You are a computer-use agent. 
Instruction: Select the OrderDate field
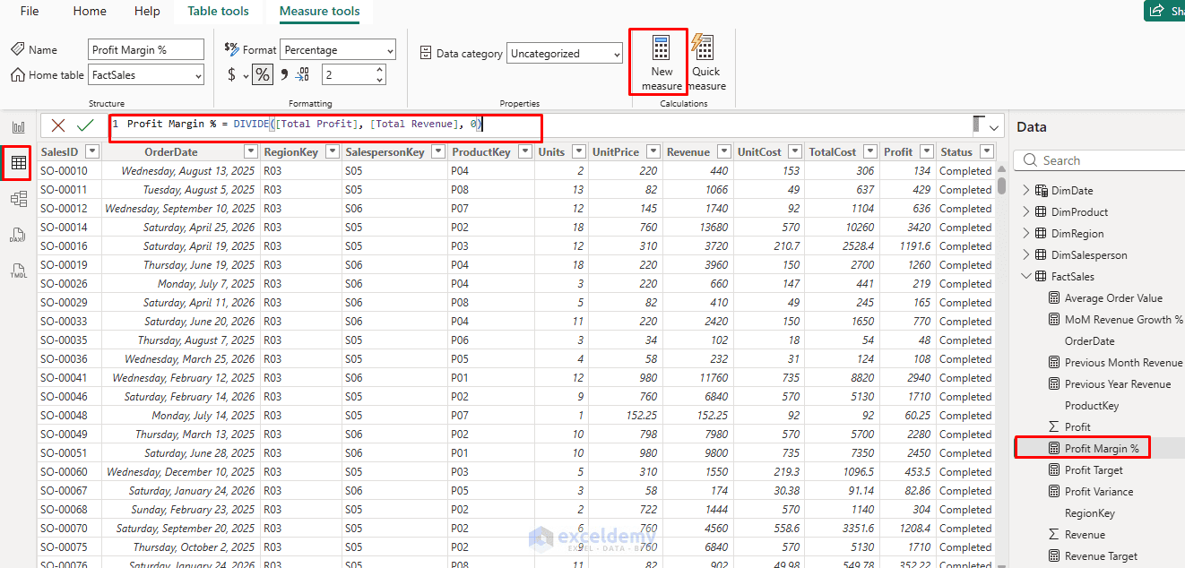tap(1090, 341)
